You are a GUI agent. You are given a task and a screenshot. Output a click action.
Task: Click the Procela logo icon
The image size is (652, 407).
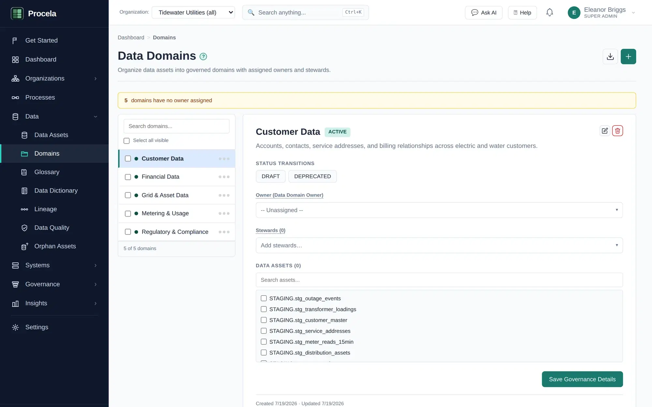[17, 13]
